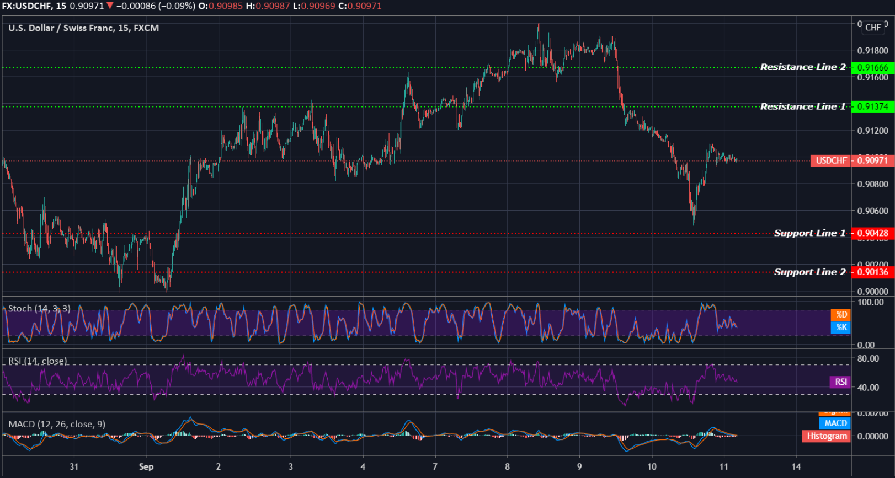Viewport: 895px width, 478px height.
Task: Click date 14 on the time axis
Action: pos(796,466)
